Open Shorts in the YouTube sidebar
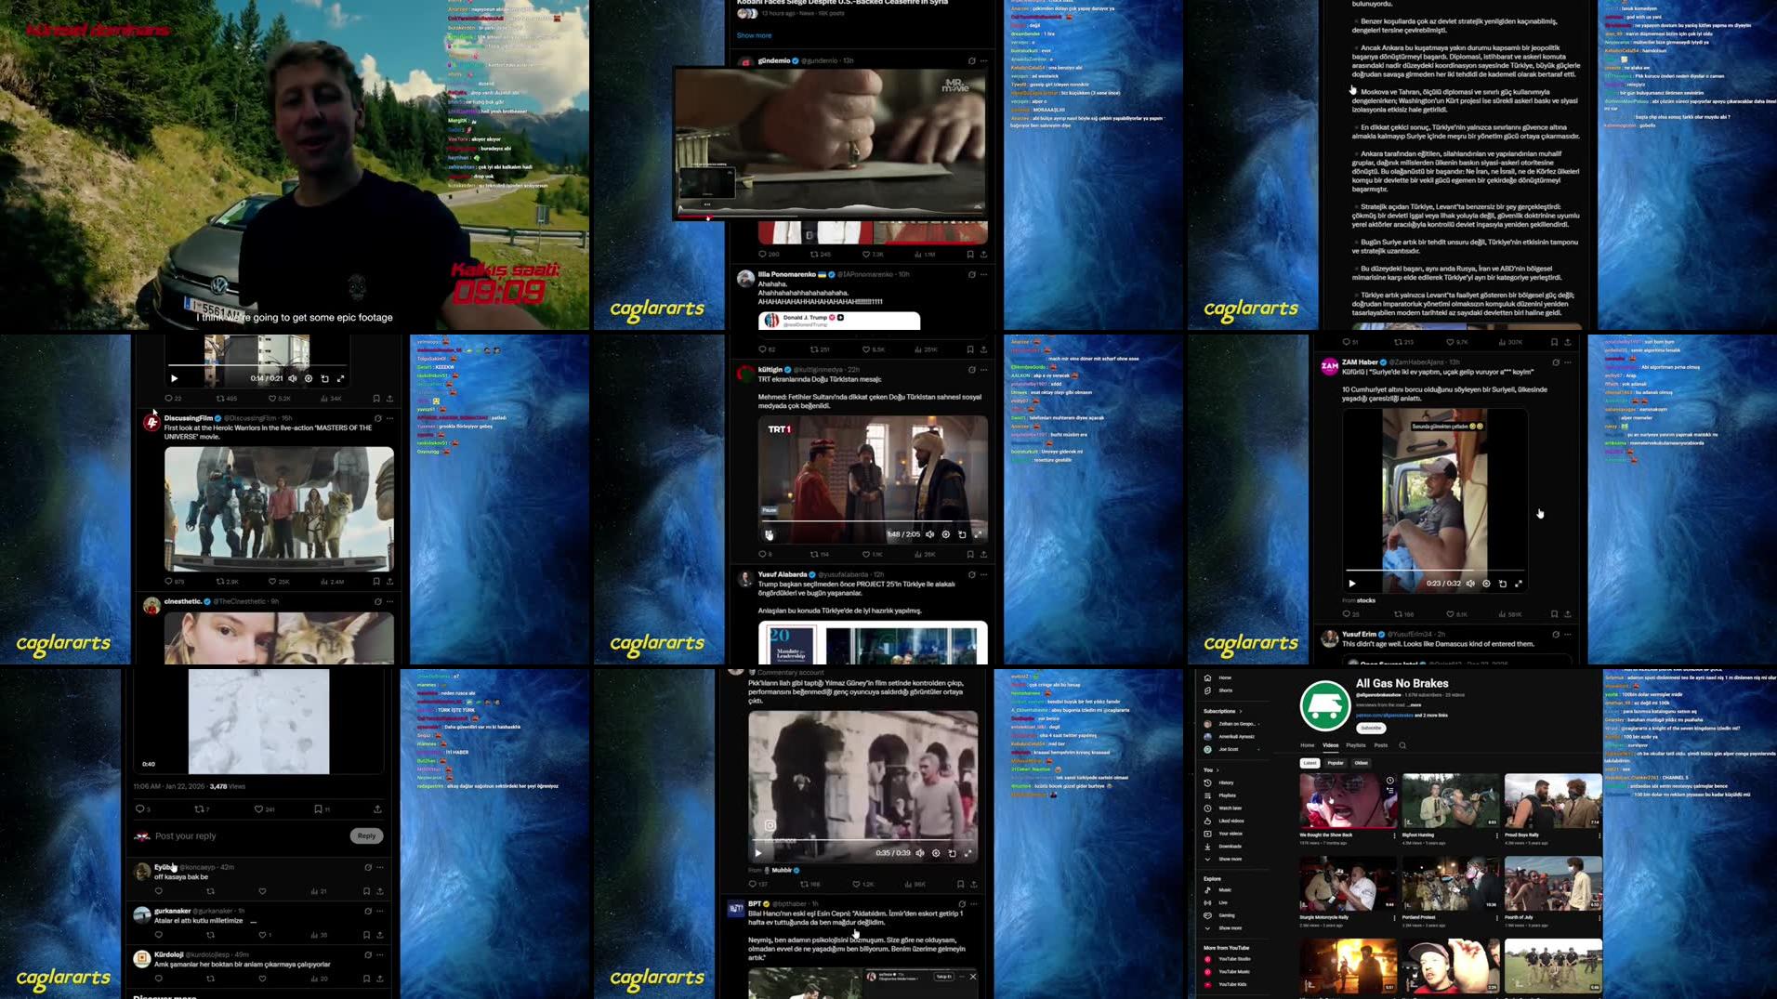Viewport: 1777px width, 999px height. (1225, 690)
